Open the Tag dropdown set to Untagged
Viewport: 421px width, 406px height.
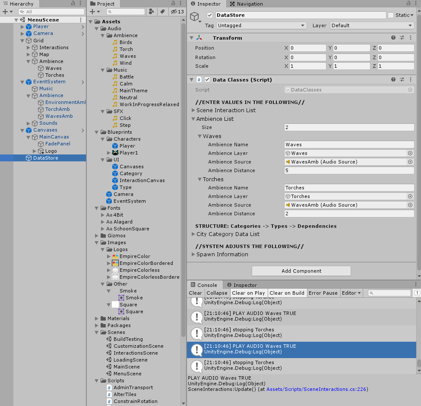262,25
